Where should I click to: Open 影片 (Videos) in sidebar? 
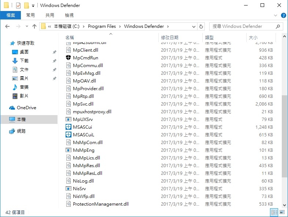[24, 96]
